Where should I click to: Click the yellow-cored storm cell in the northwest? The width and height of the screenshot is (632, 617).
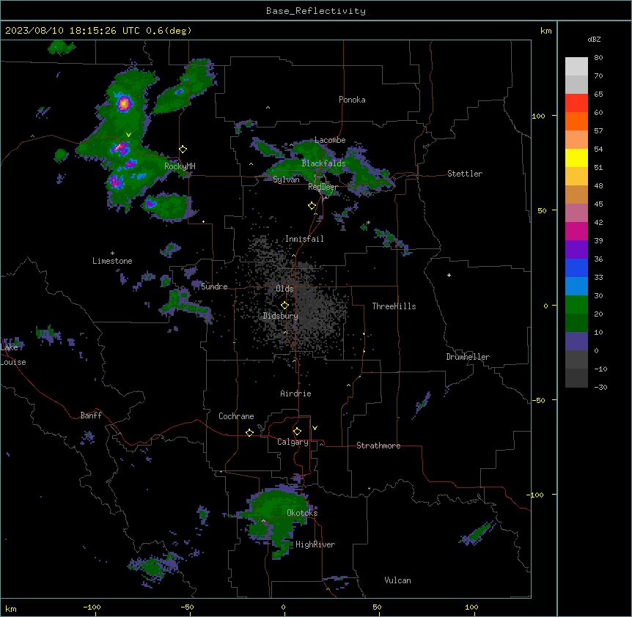(x=124, y=103)
